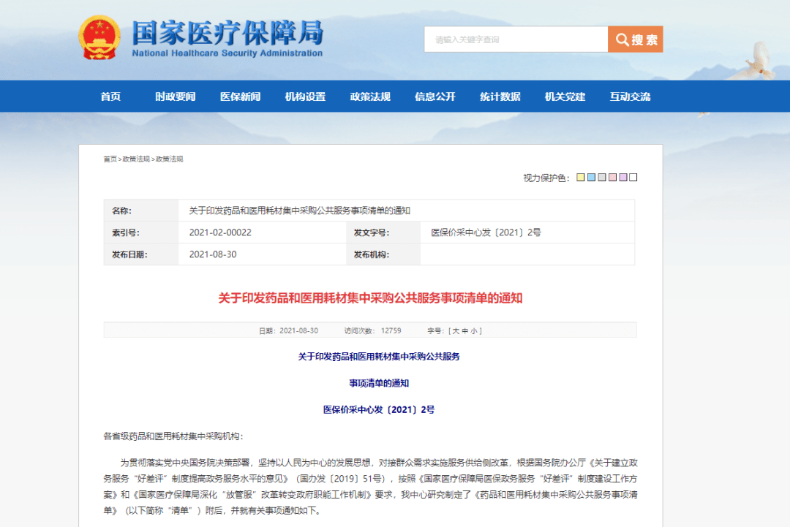The image size is (790, 527).
Task: Choose the pink eye-protection color swatch
Action: point(612,177)
